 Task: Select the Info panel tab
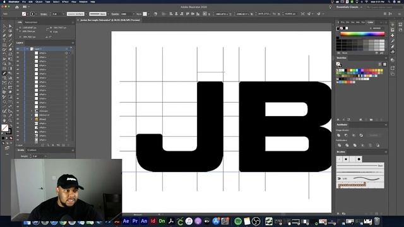(x=20, y=23)
